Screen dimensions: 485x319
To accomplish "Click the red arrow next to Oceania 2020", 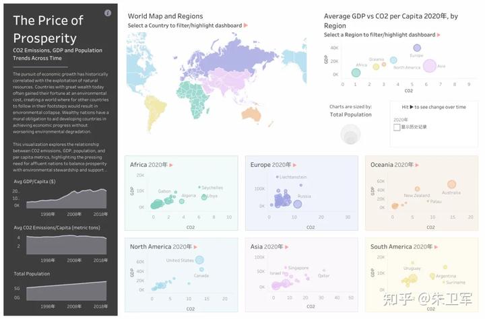I will [x=417, y=165].
